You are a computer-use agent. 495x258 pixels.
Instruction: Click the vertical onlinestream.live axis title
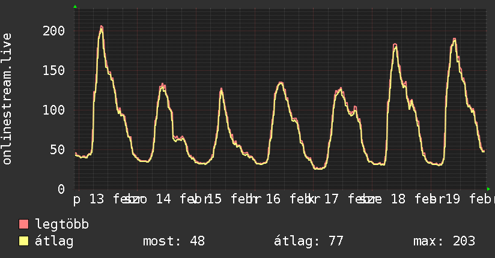pyautogui.click(x=7, y=99)
